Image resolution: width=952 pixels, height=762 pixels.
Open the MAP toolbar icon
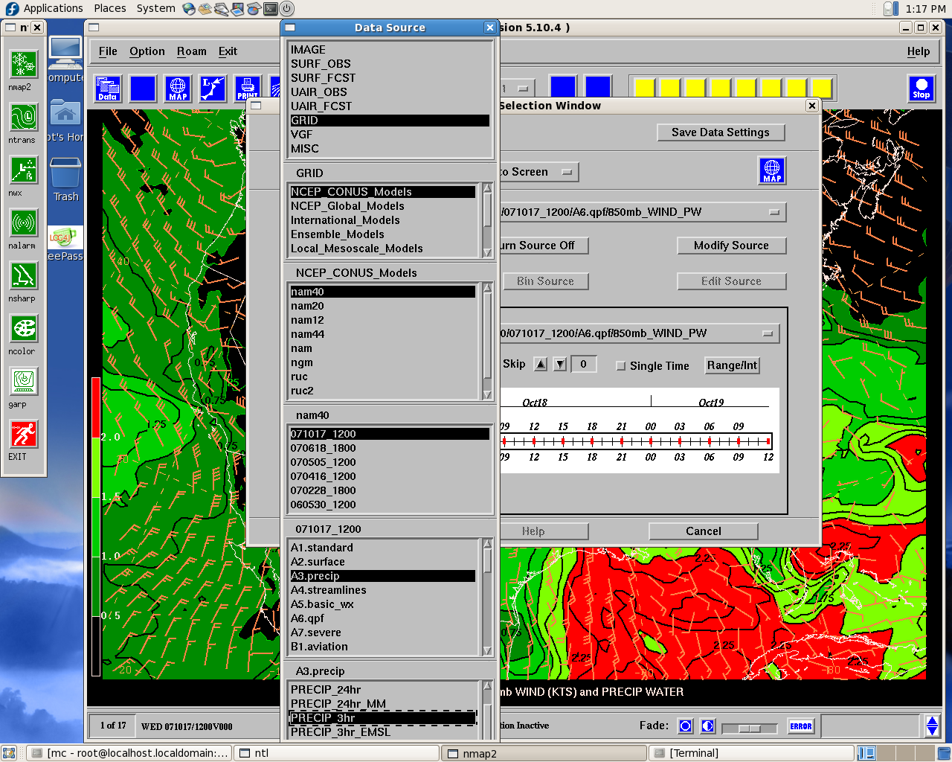pos(178,89)
